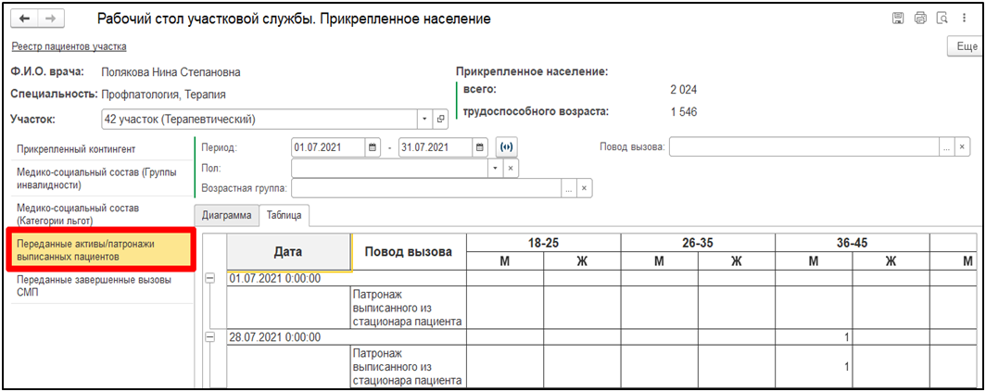Switch to the Диаграмма tab

click(x=227, y=216)
